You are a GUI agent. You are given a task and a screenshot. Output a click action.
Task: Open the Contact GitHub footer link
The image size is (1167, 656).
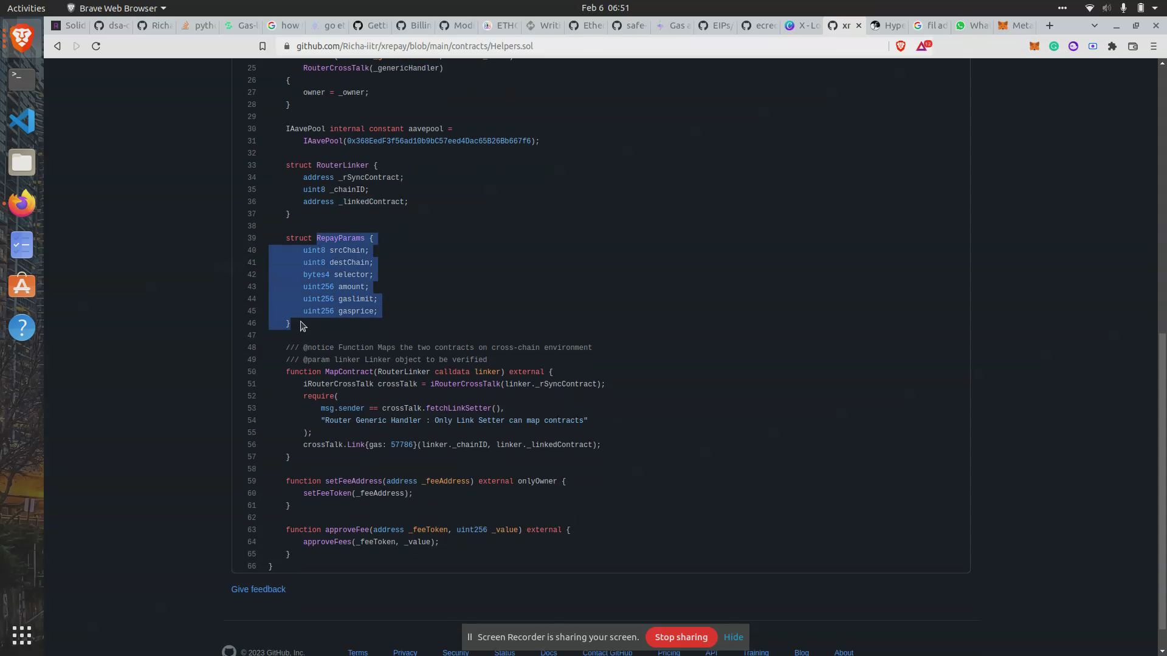point(607,652)
